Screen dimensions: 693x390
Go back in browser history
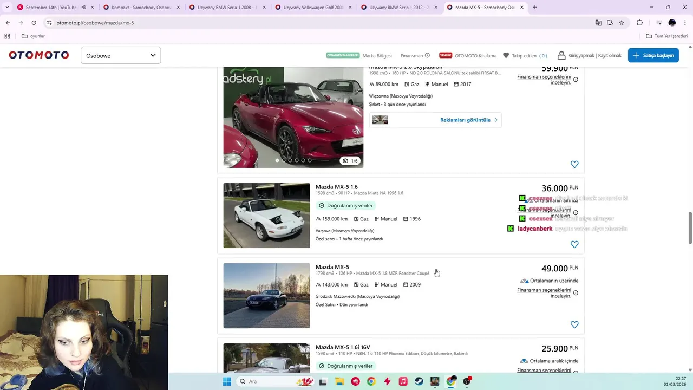[x=8, y=23]
